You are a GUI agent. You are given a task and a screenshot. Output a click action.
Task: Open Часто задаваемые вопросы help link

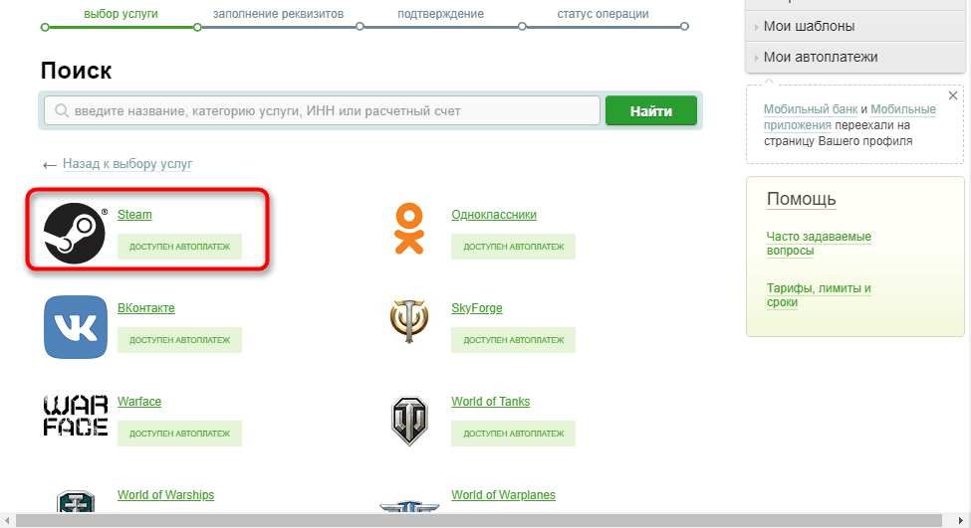819,244
